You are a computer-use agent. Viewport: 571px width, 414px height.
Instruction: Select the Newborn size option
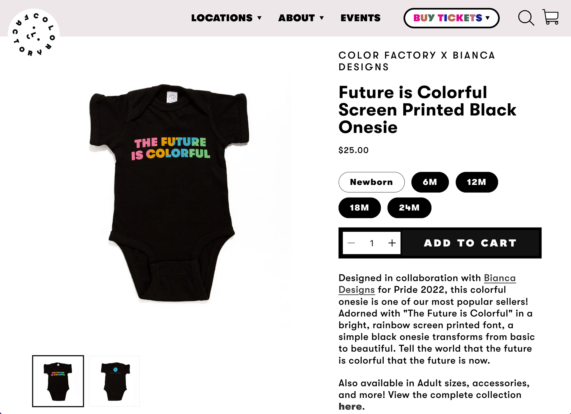point(371,182)
